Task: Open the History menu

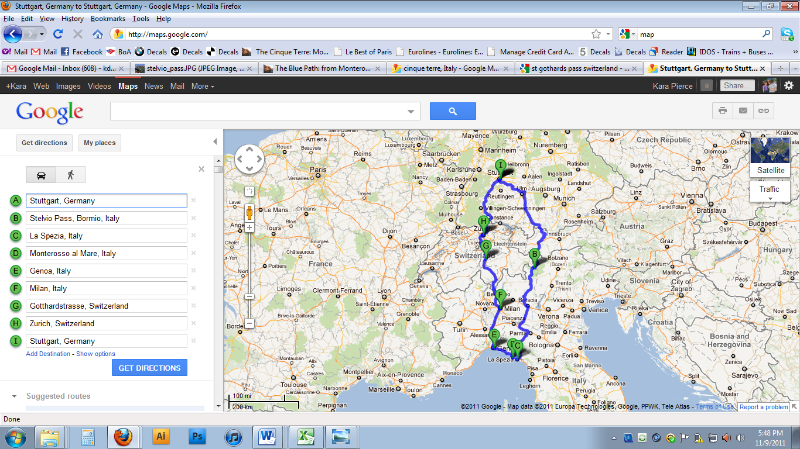Action: pos(72,19)
